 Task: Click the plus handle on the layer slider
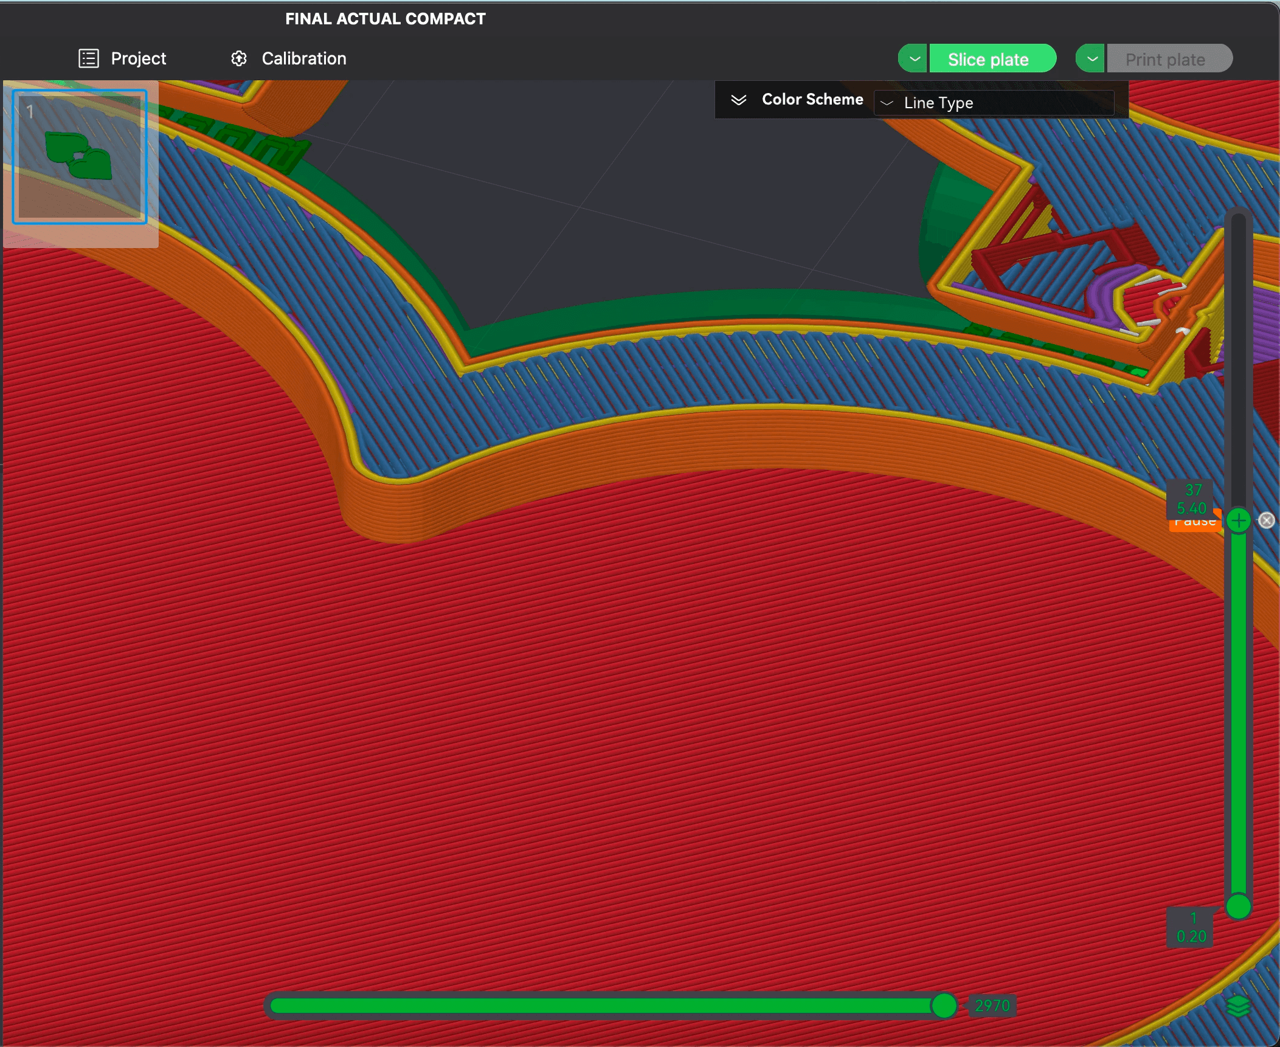pyautogui.click(x=1238, y=520)
